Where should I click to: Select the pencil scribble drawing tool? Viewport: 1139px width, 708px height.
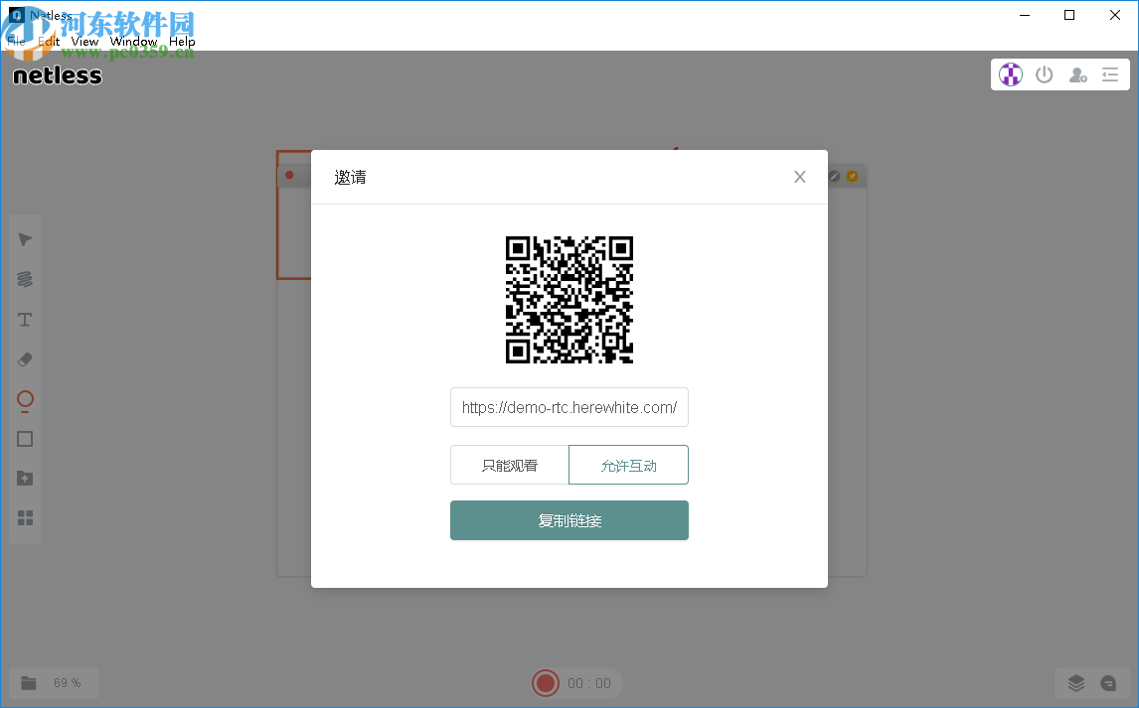pyautogui.click(x=25, y=279)
